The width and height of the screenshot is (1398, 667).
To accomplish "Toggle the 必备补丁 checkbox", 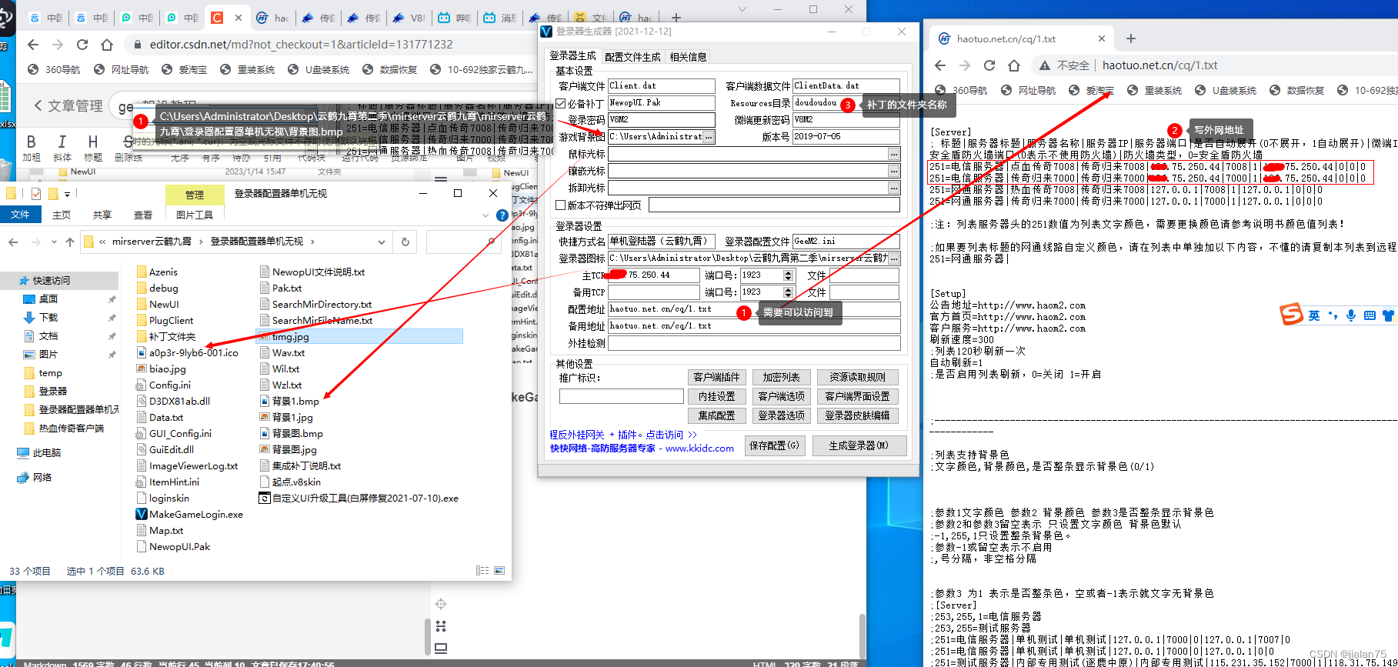I will pos(561,103).
